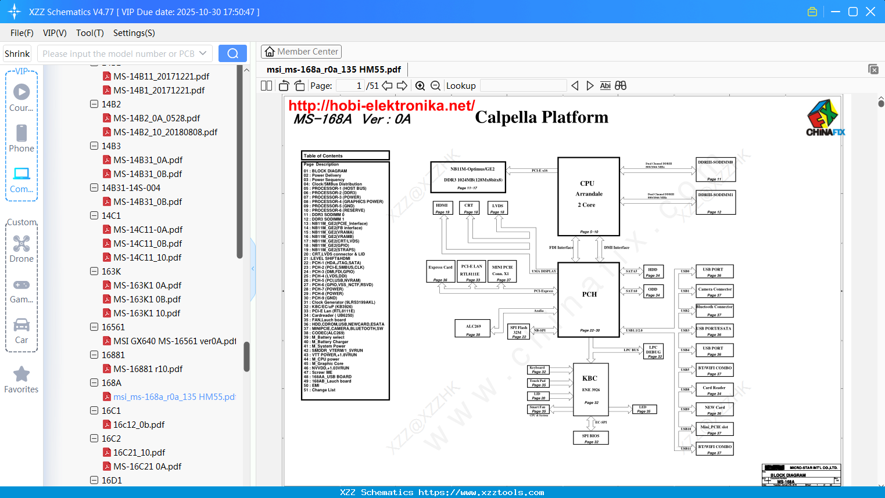Collapse the 168A folder
885x498 pixels.
[x=94, y=383]
